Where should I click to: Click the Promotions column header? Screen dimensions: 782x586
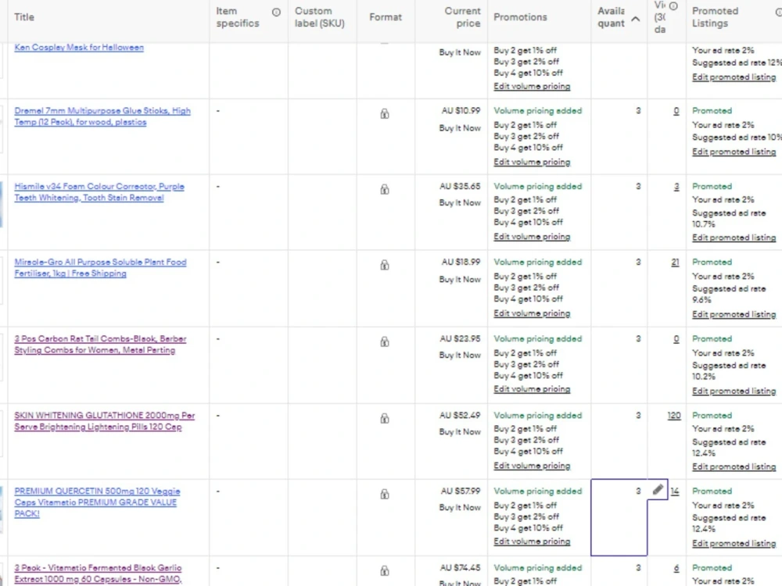click(520, 17)
